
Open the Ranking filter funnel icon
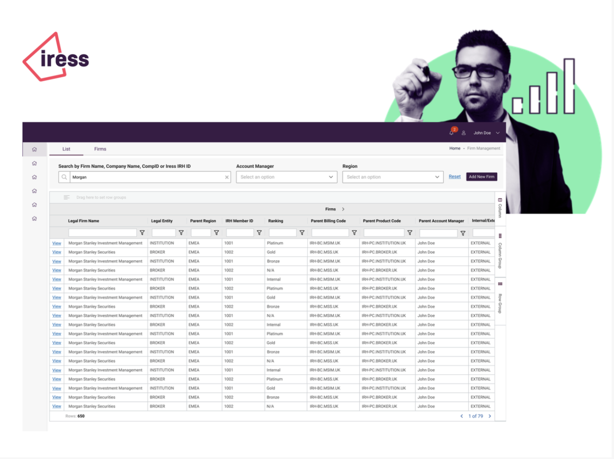tap(302, 233)
